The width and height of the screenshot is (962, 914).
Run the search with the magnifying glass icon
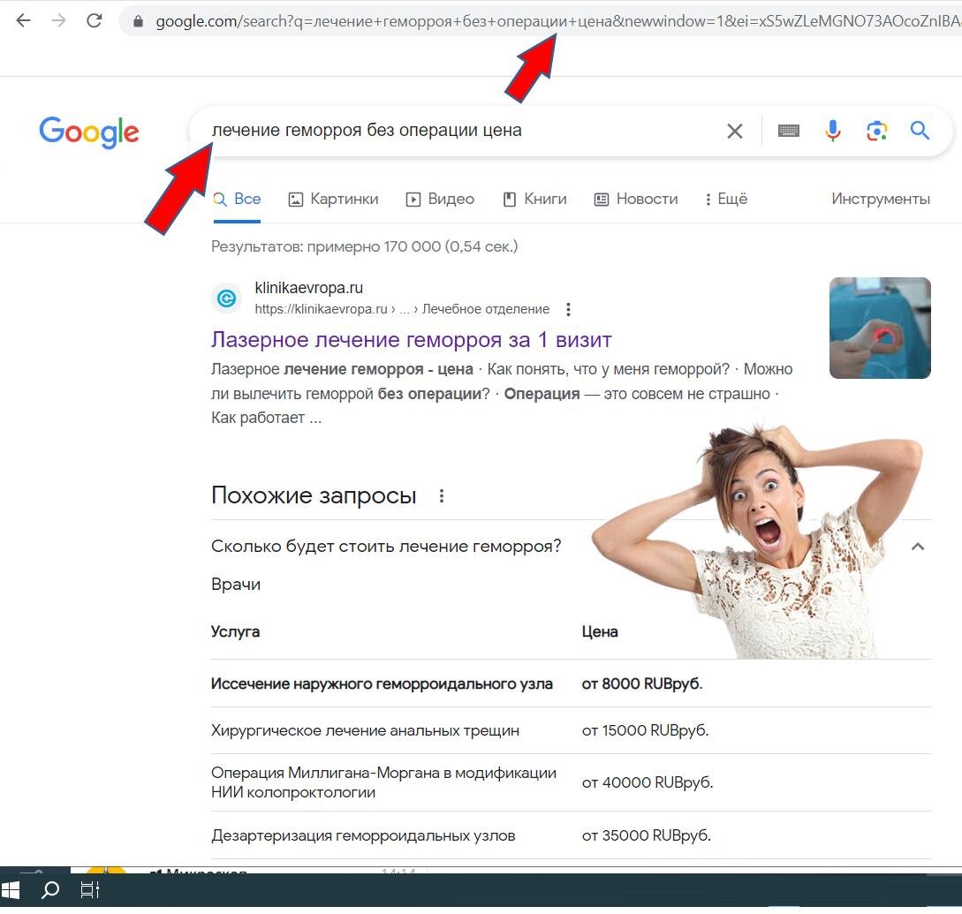click(920, 131)
